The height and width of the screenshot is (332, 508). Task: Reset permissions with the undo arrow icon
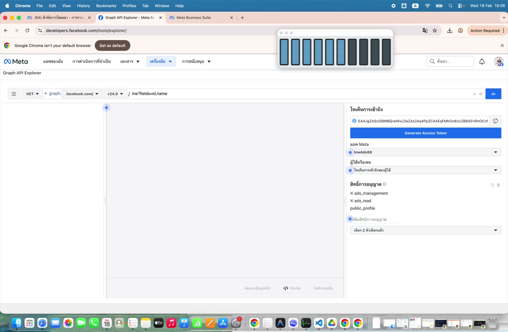(x=492, y=185)
